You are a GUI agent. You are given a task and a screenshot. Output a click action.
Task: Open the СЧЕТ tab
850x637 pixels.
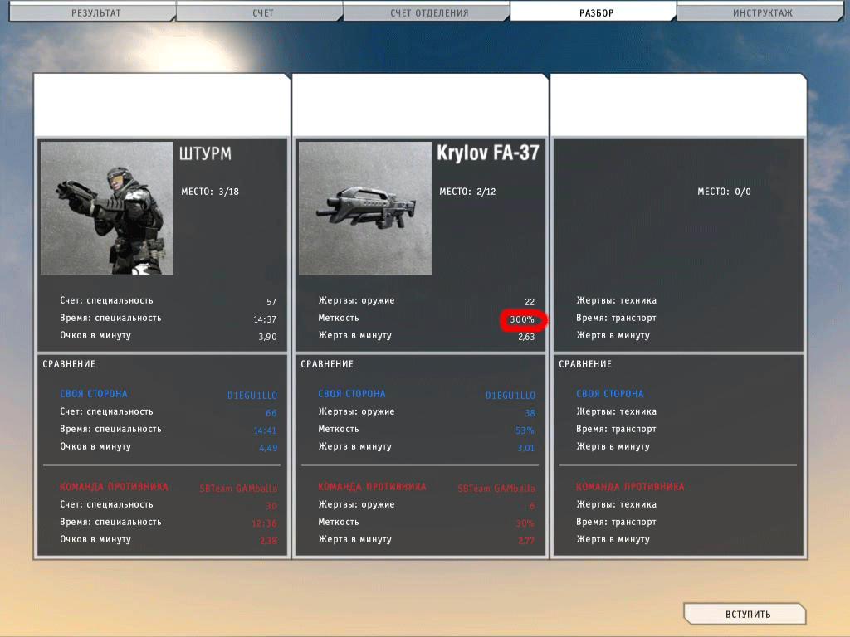point(260,12)
